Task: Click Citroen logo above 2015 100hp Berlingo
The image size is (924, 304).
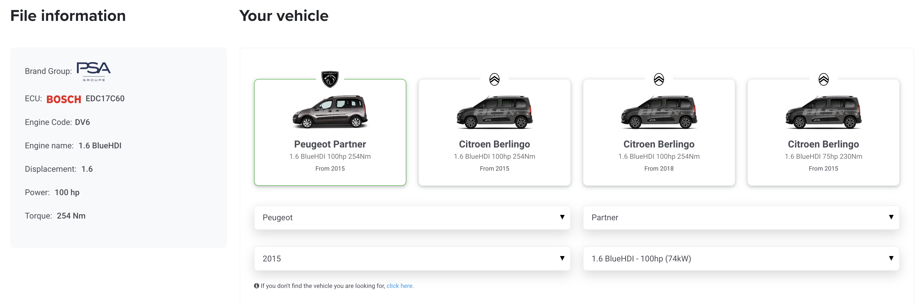Action: click(x=494, y=79)
